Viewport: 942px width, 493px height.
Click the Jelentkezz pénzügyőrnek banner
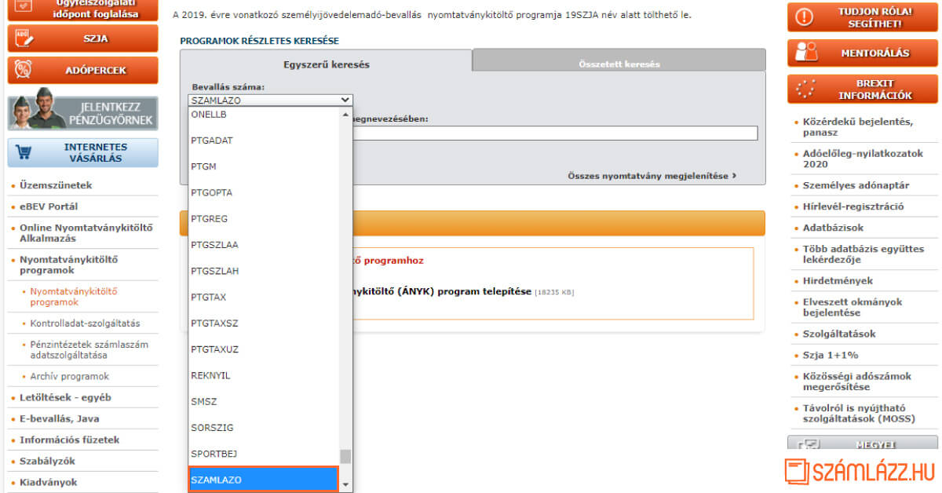pyautogui.click(x=82, y=113)
